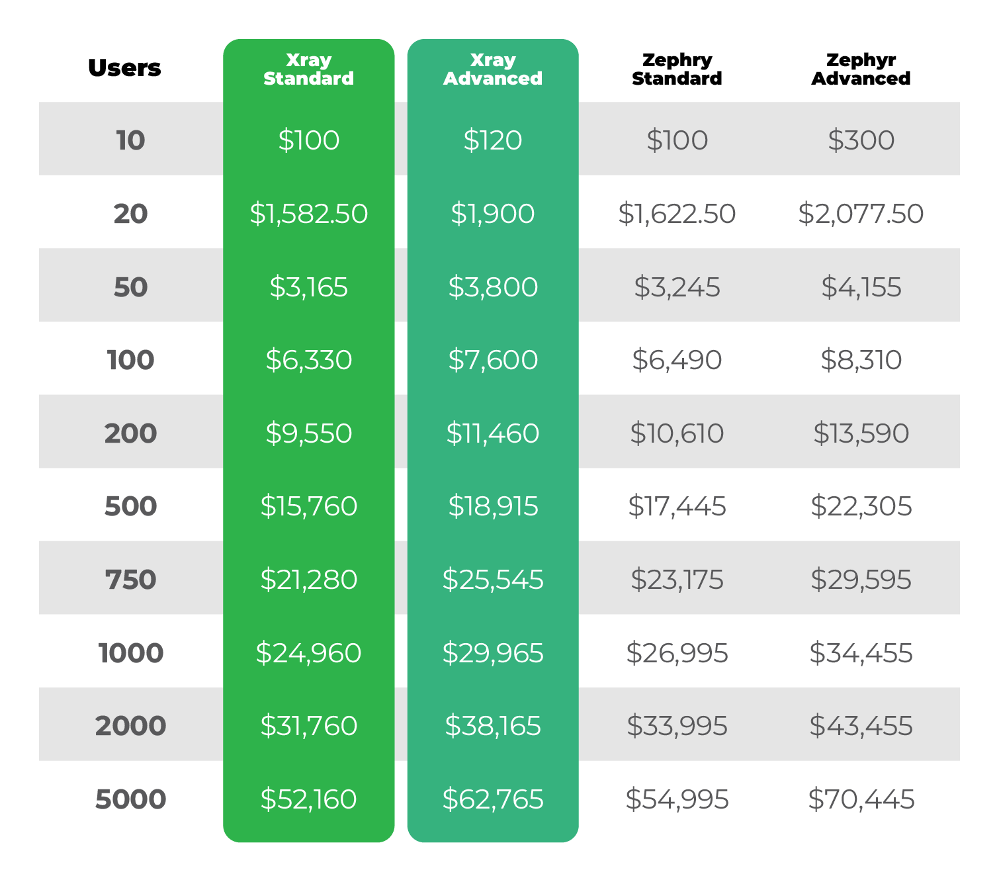Click the Zephry Standard column header
999x882 pixels.
677,69
